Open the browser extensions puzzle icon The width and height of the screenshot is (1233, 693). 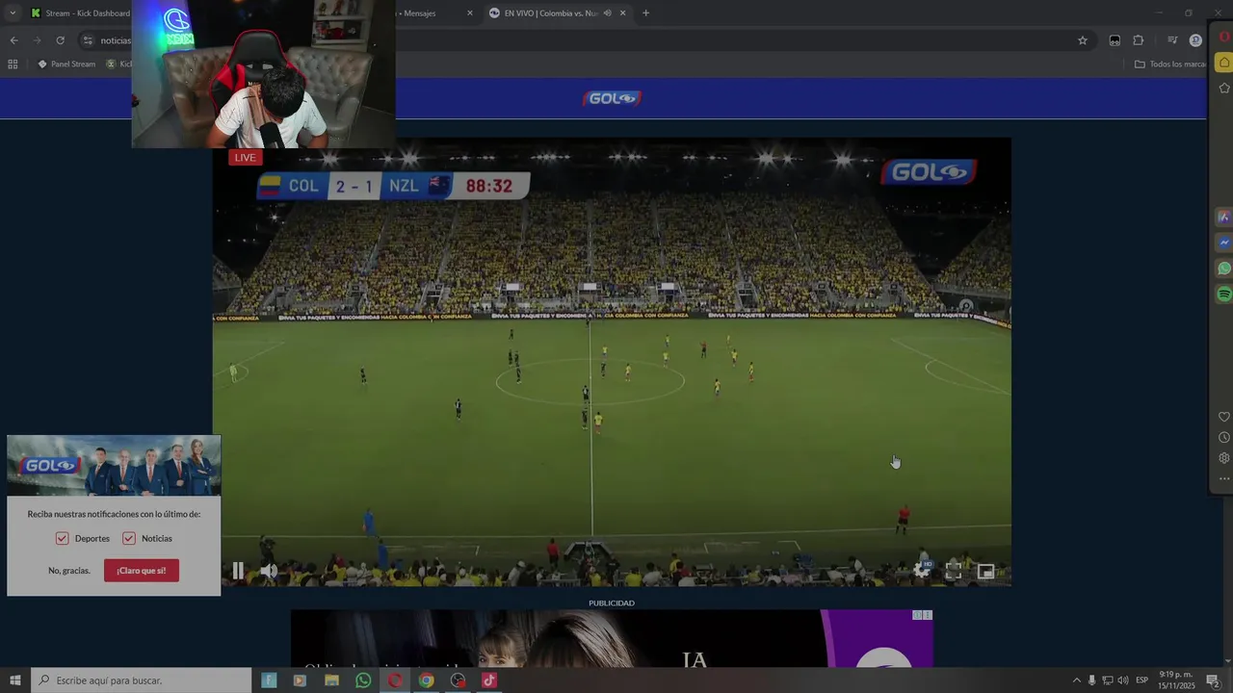tap(1139, 40)
